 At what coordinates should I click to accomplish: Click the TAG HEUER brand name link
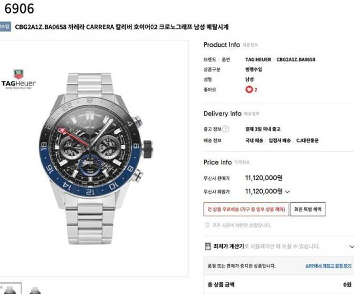258,60
